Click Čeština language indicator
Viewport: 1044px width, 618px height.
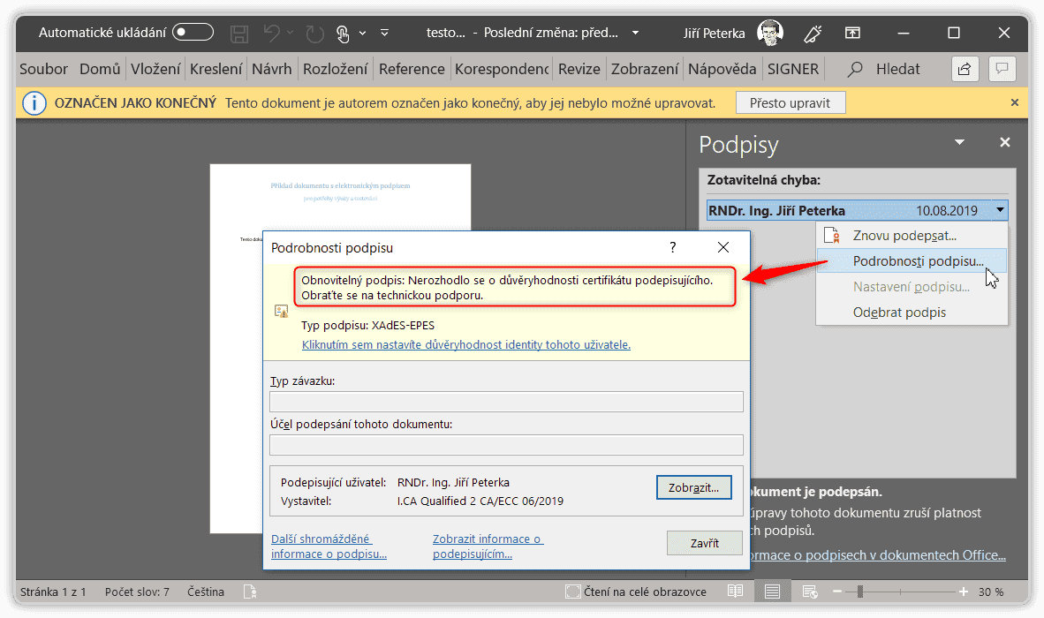tap(206, 592)
